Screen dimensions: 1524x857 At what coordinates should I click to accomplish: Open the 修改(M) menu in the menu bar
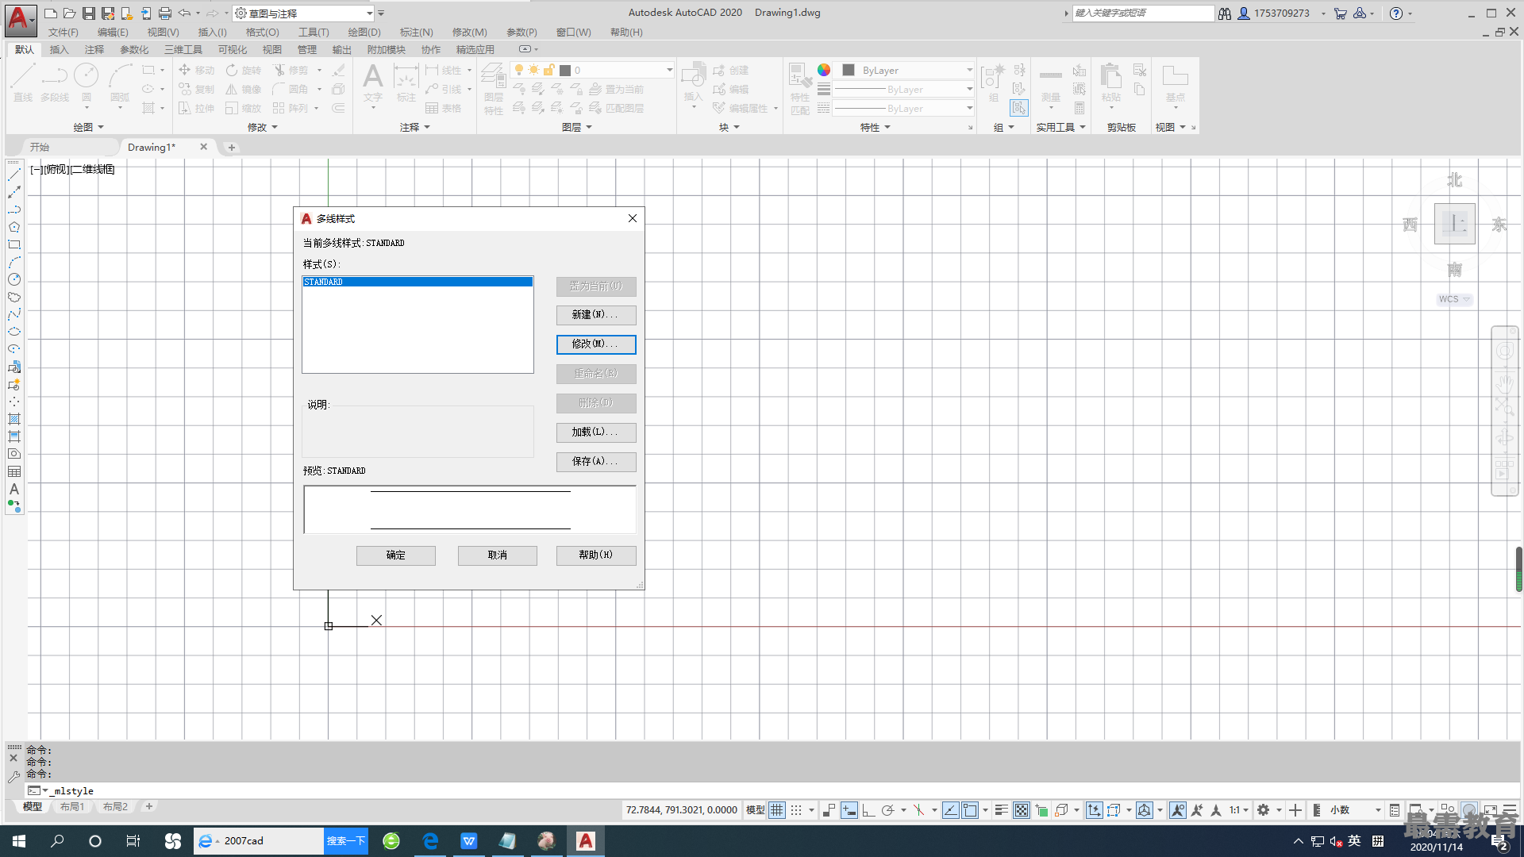point(469,33)
